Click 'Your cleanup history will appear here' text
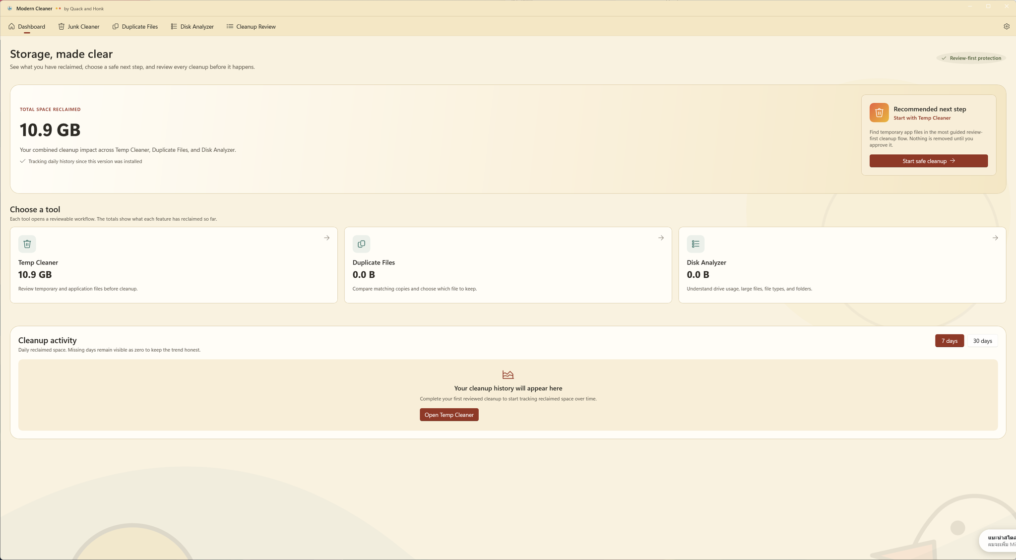The width and height of the screenshot is (1016, 560). click(508, 388)
